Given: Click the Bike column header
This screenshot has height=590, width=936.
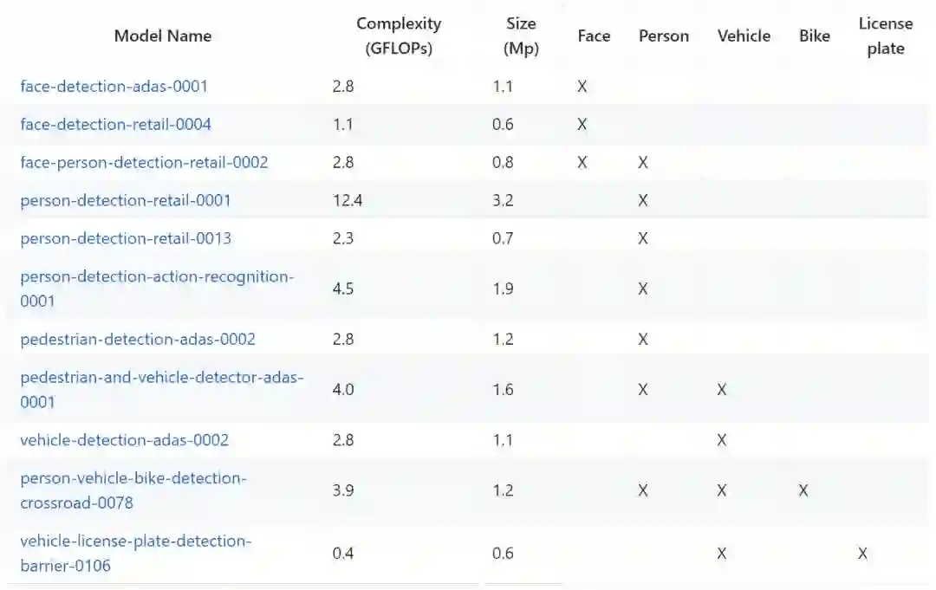Looking at the screenshot, I should 815,36.
